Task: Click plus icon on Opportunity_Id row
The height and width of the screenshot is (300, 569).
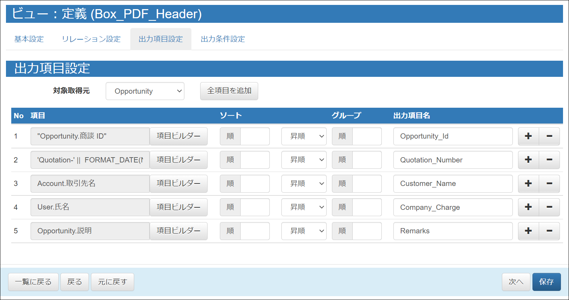Action: [528, 136]
